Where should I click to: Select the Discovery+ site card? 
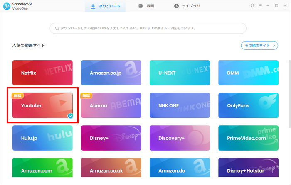pos(180,138)
